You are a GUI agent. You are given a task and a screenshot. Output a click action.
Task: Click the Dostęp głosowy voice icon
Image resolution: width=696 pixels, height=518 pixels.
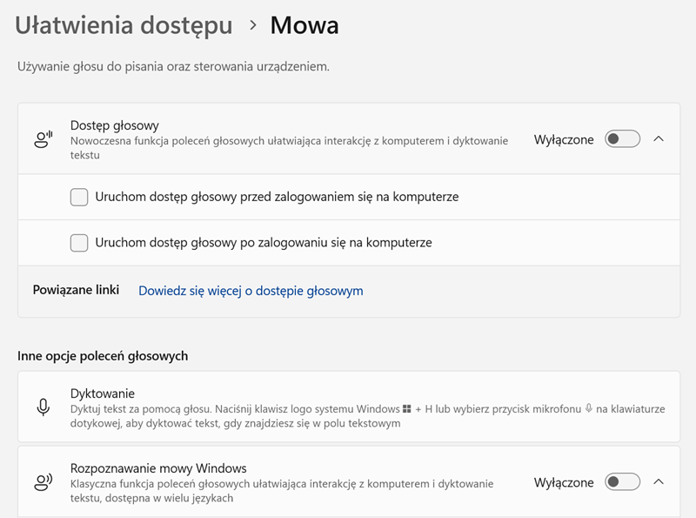[43, 139]
